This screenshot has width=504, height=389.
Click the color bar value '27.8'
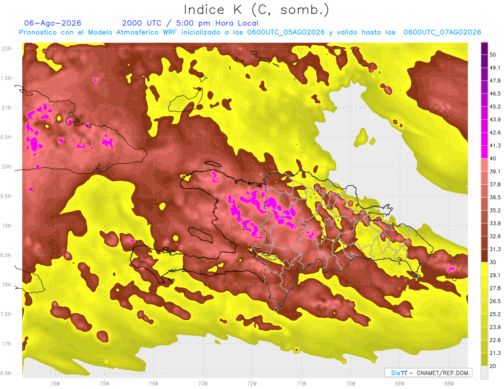pyautogui.click(x=495, y=288)
